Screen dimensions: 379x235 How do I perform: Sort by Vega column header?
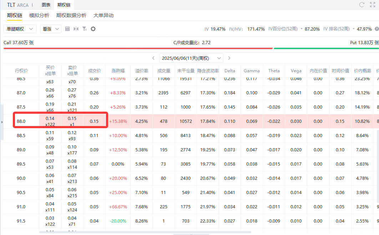point(296,71)
